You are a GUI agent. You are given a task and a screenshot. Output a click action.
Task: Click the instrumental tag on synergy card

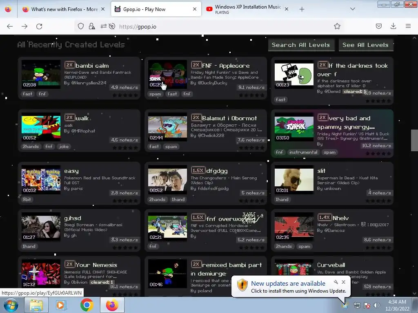[x=303, y=152]
